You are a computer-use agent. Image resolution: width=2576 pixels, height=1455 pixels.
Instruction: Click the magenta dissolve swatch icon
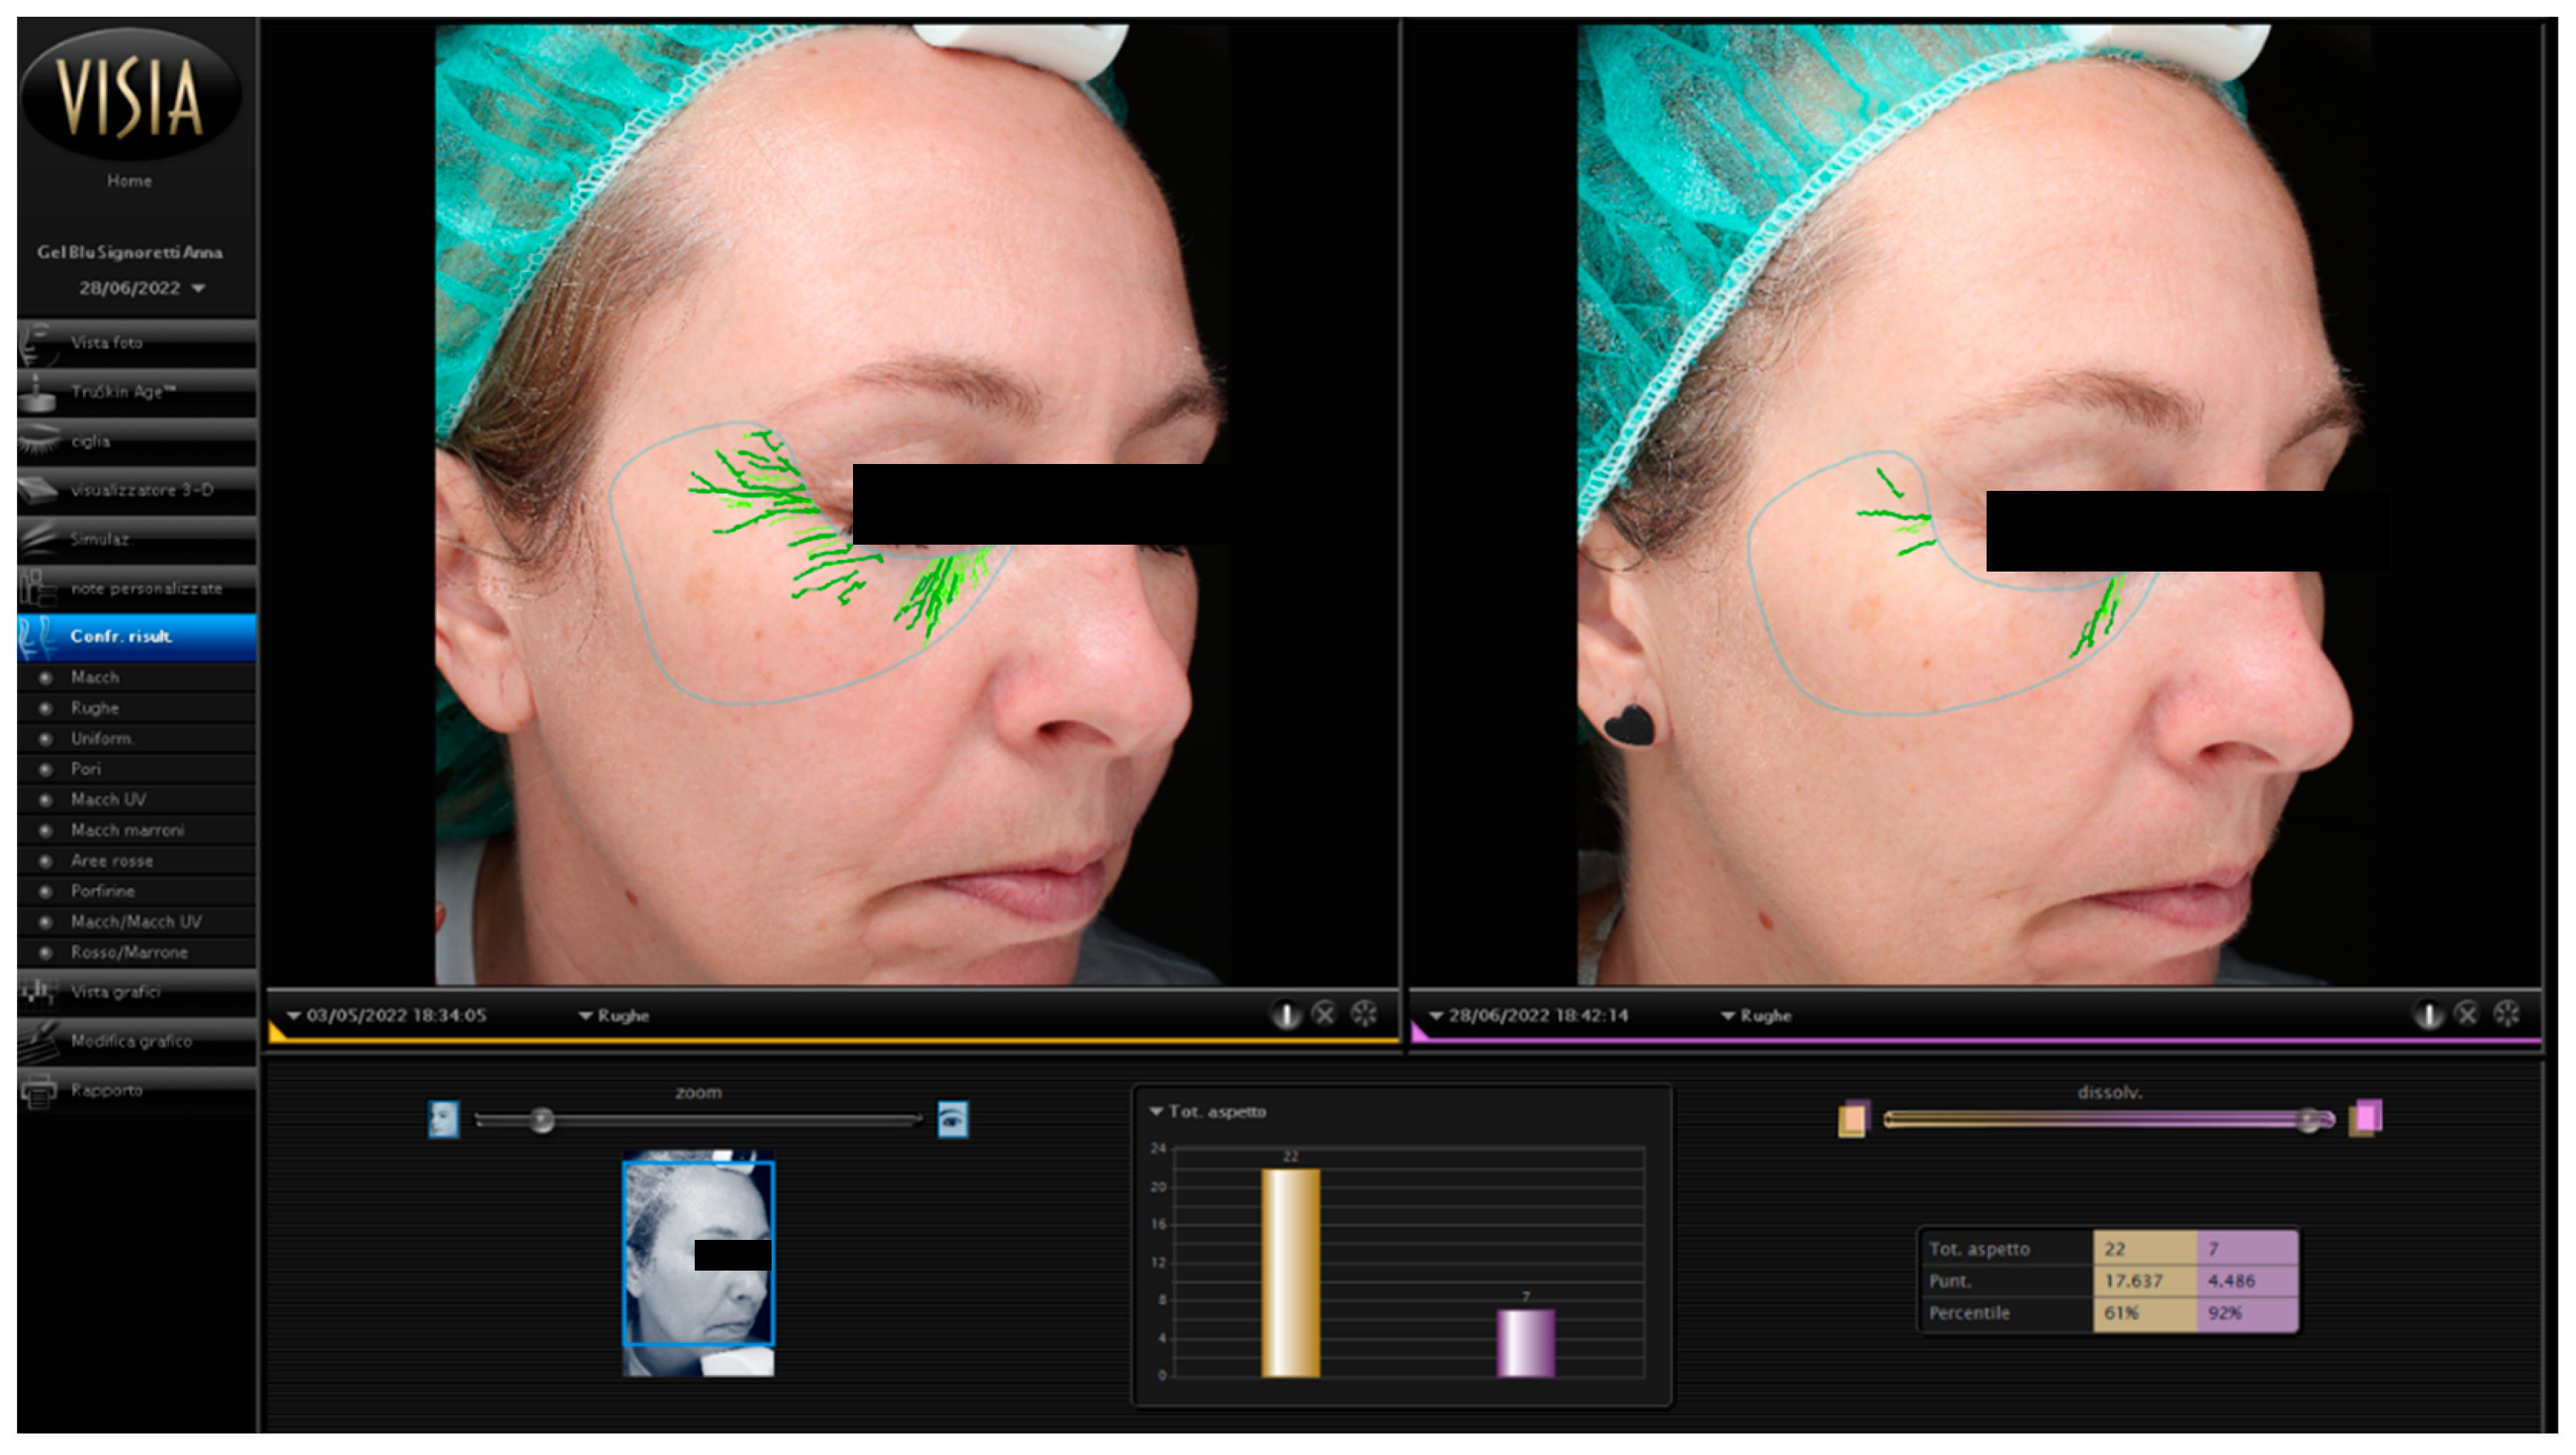click(2366, 1117)
